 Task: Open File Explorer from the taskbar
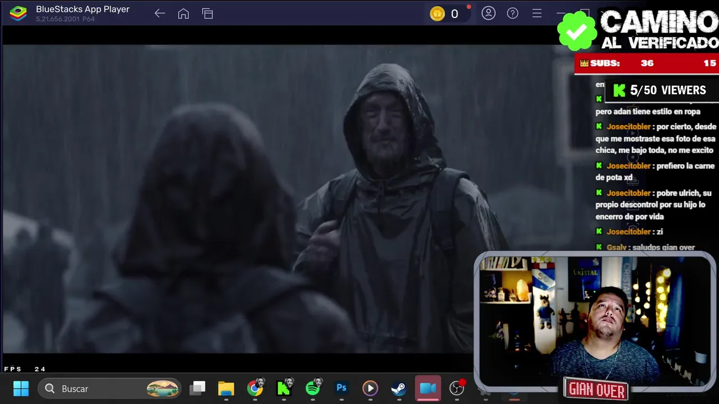pyautogui.click(x=226, y=388)
